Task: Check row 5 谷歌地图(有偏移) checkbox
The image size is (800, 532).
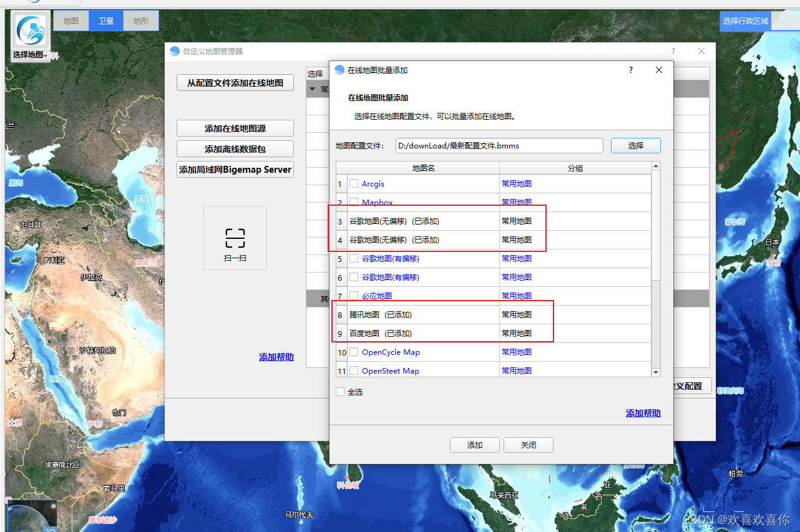Action: (x=354, y=258)
